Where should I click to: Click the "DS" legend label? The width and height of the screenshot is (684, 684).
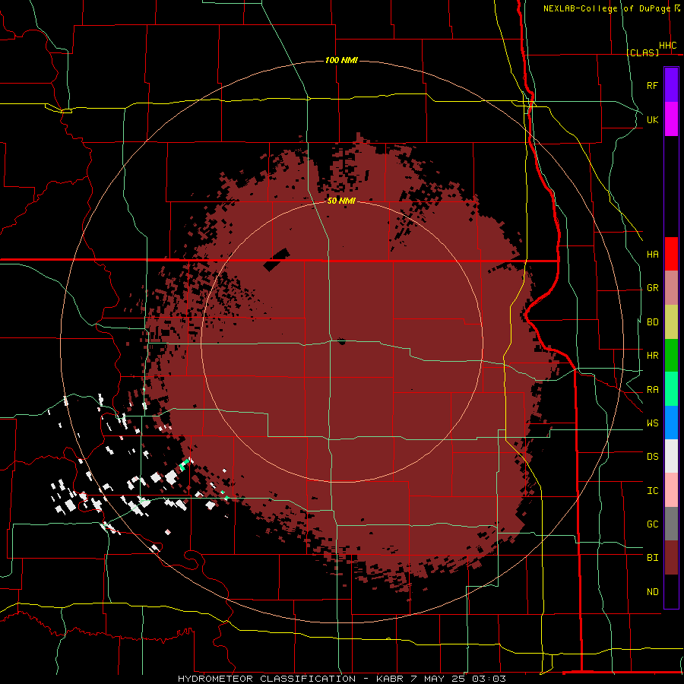point(652,457)
